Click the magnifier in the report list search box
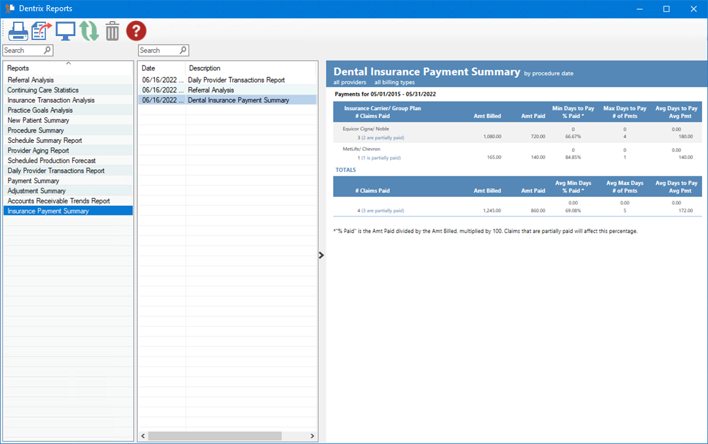Viewport: 708px width, 444px height. pyautogui.click(x=182, y=50)
